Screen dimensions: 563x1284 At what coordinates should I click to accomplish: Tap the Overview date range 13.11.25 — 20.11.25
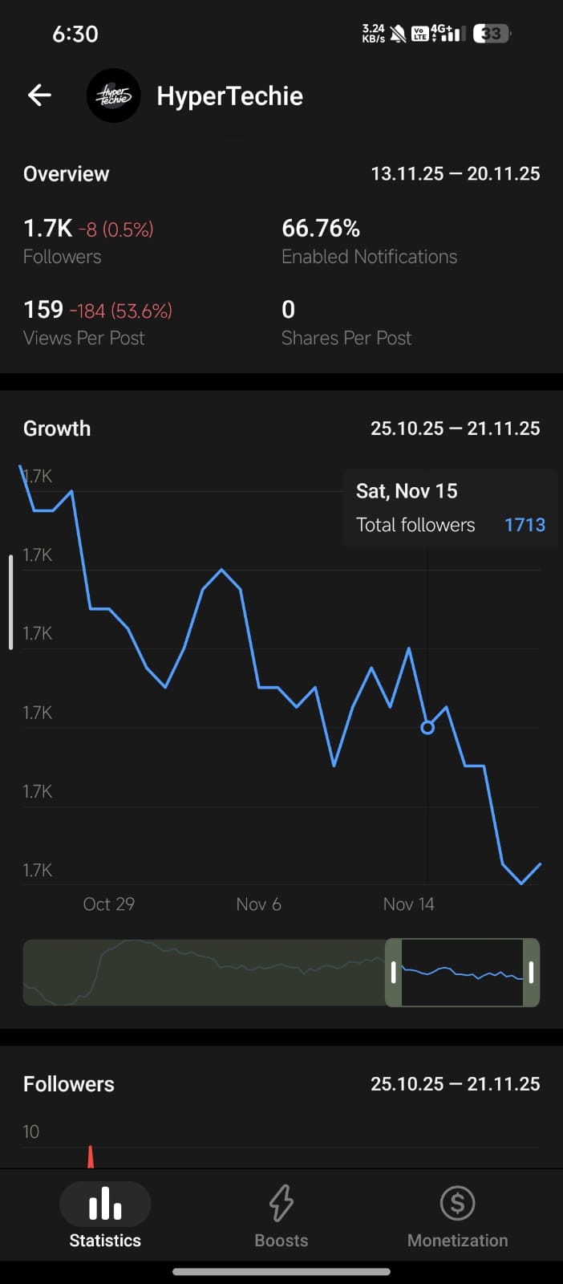(455, 174)
